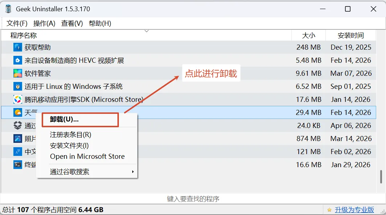386x215 pixels.
Task: Click the HEVC 视频扩展 program icon
Action: pyautogui.click(x=18, y=60)
